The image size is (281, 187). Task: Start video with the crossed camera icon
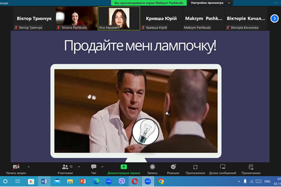pyautogui.click(x=16, y=167)
